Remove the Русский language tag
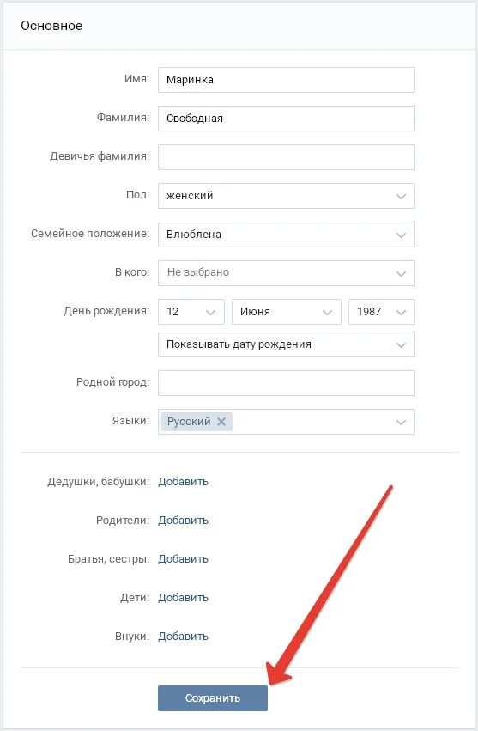The width and height of the screenshot is (478, 731). point(221,422)
